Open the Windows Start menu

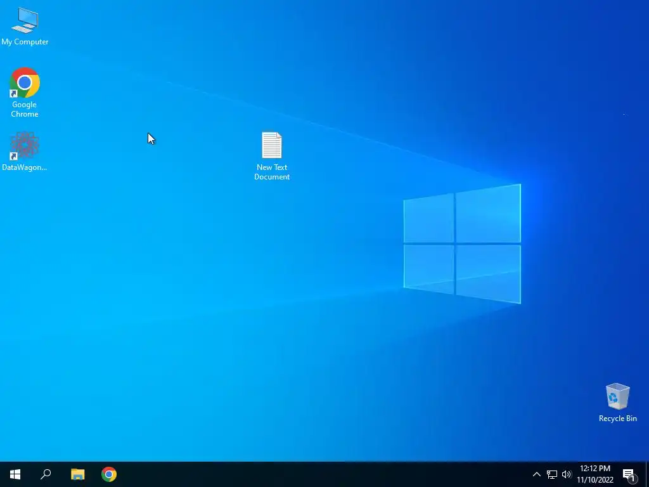click(x=15, y=474)
